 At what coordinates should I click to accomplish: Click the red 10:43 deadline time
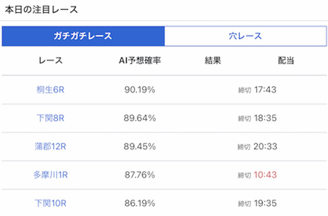(x=265, y=175)
